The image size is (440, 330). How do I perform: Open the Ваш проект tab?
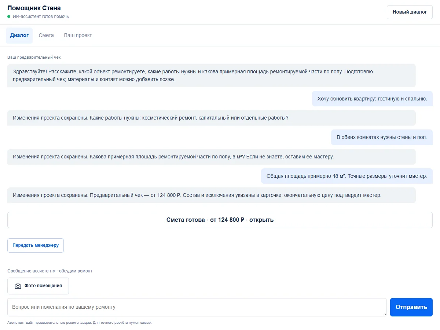click(78, 36)
